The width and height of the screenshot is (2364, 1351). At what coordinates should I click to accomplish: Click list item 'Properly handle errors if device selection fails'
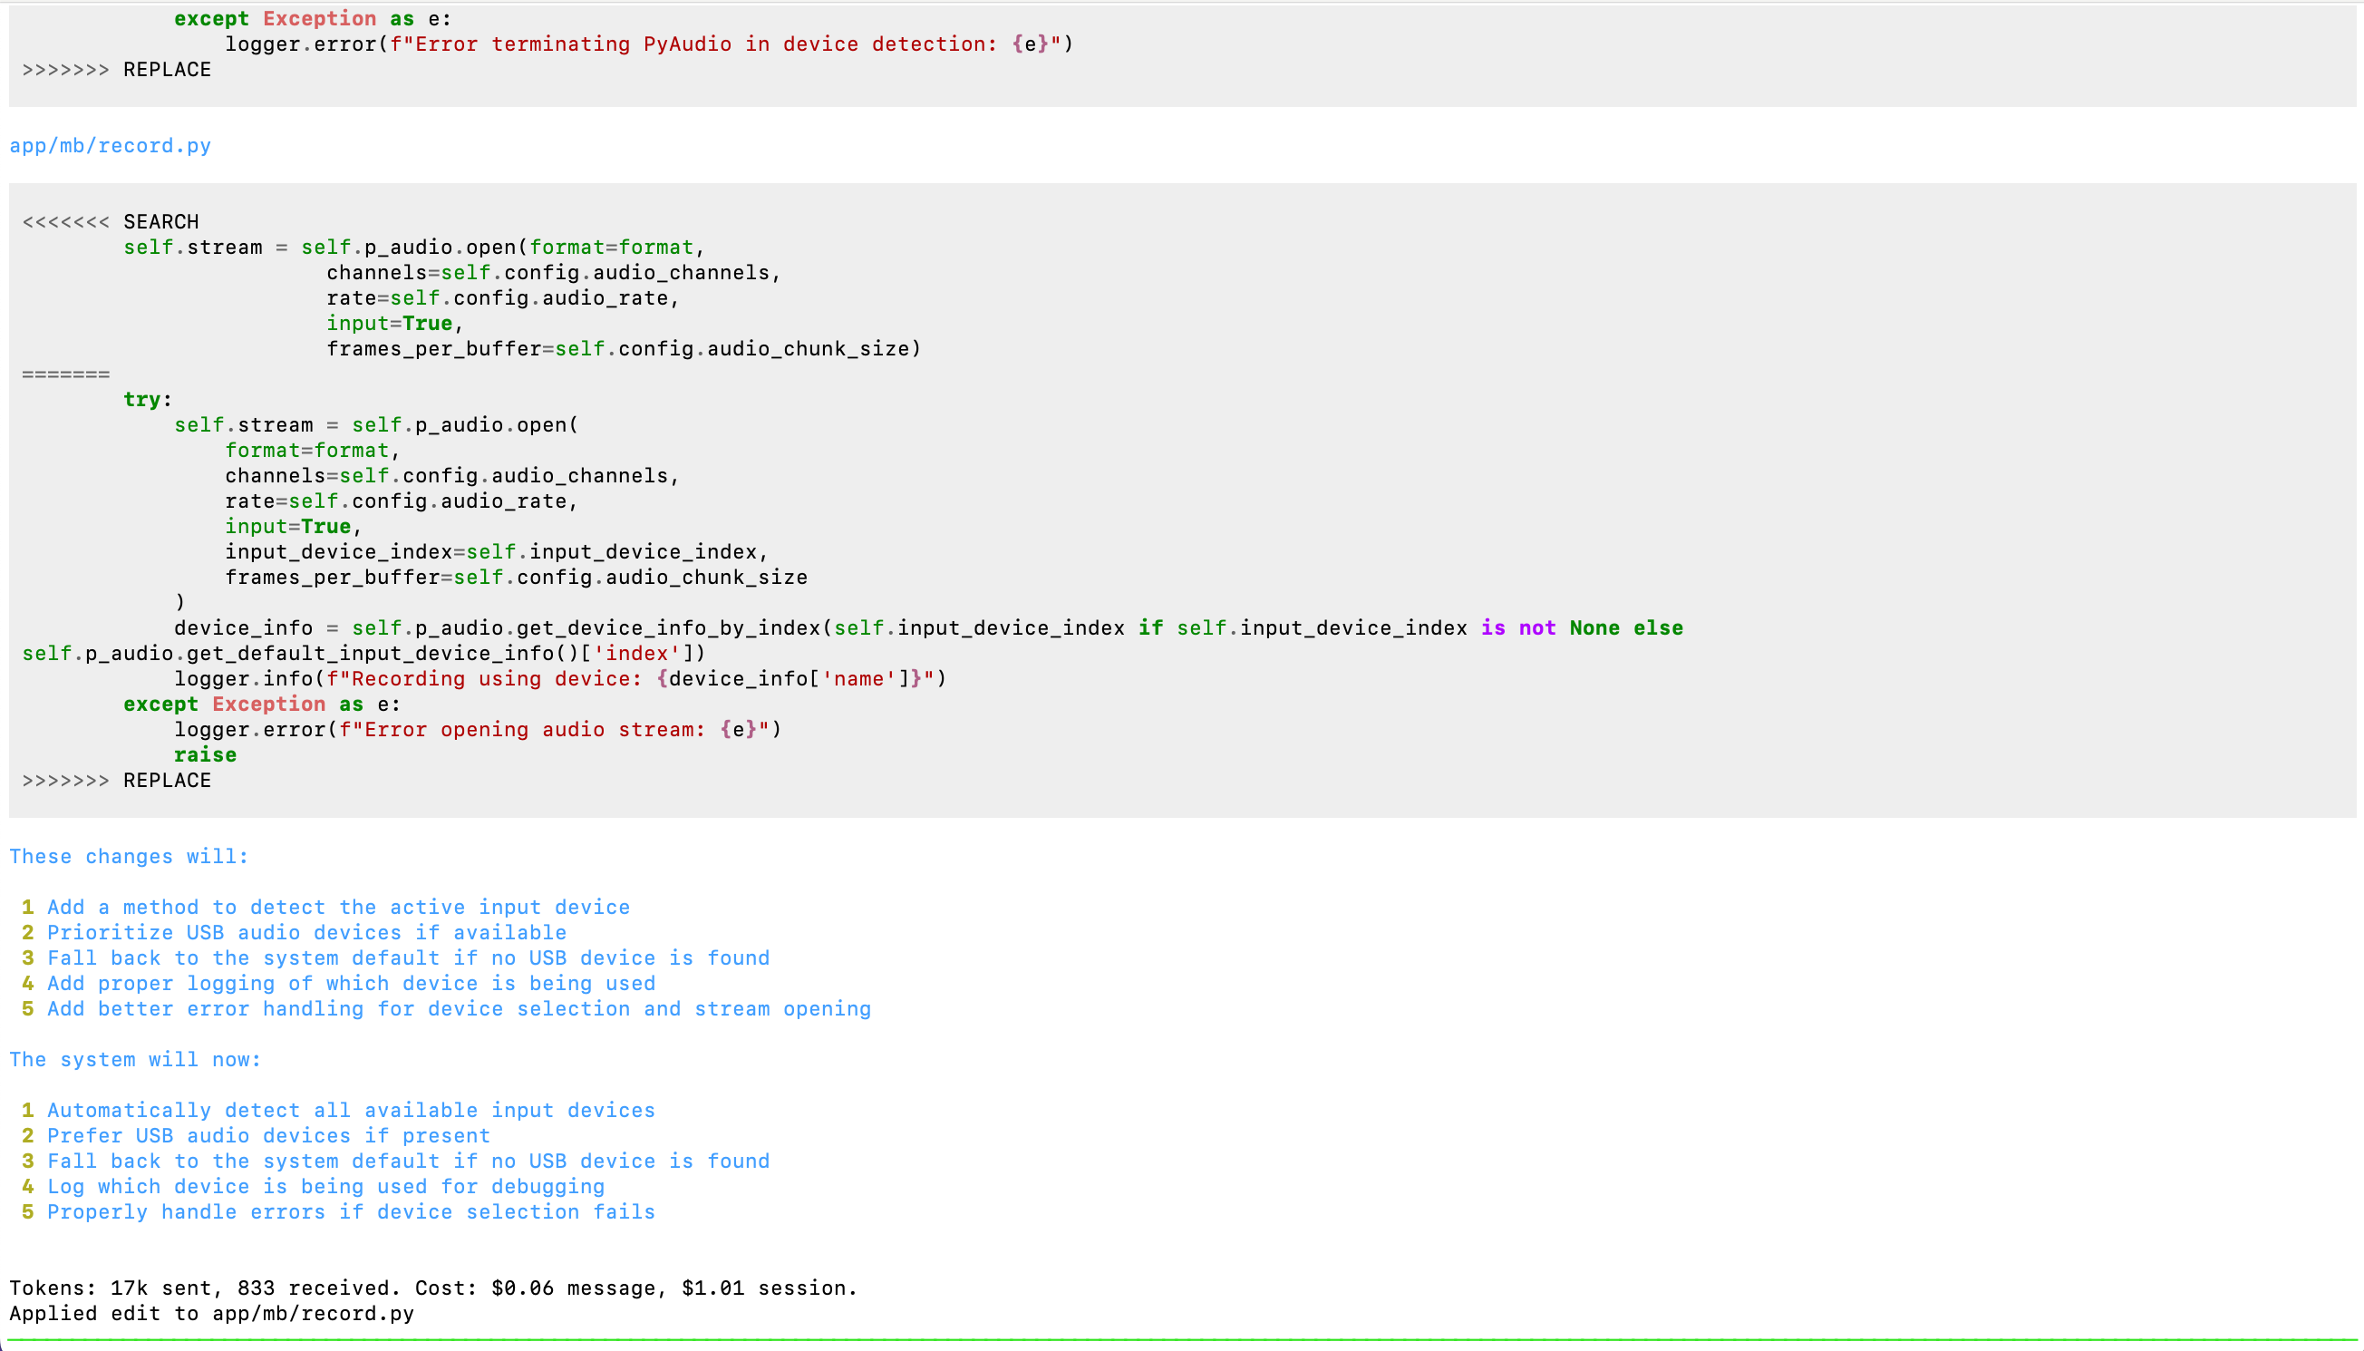[x=351, y=1211]
